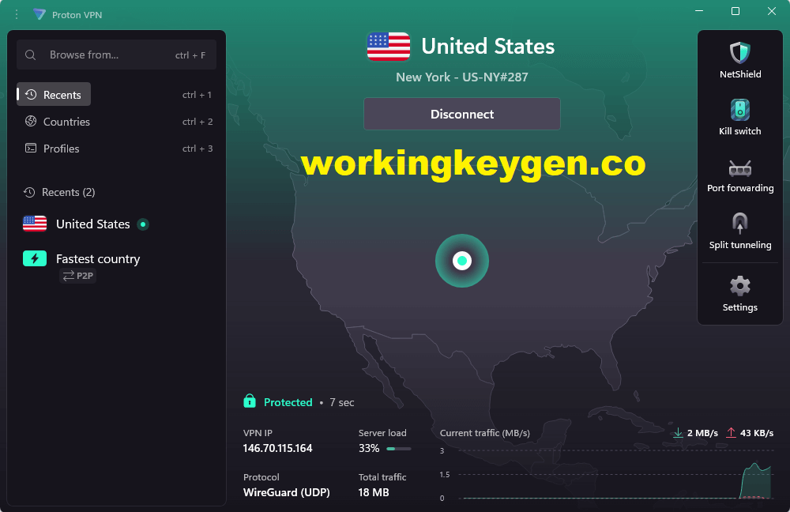
Task: Click the green Protected padlock icon
Action: [x=249, y=402]
